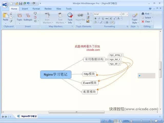
Task: Click the Fill Color paint bucket
Action: [95, 22]
